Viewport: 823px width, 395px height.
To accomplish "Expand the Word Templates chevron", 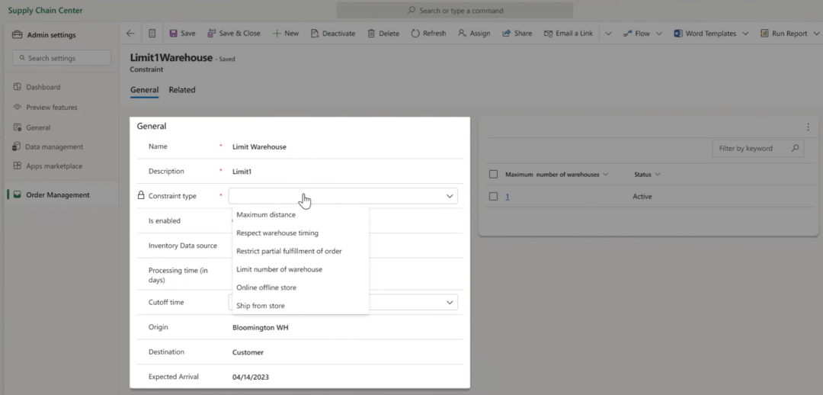I will (x=745, y=34).
